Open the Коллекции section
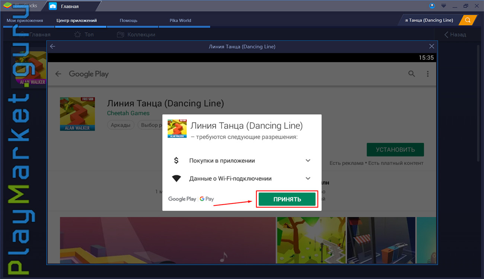The image size is (484, 279). 136,35
